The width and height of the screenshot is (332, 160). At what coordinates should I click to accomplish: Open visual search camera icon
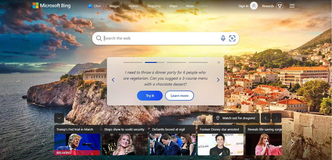point(232,38)
